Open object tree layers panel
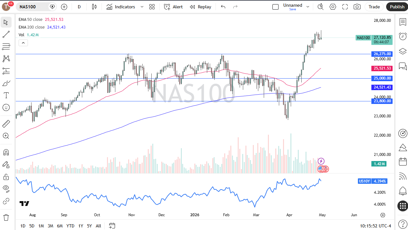The width and height of the screenshot is (408, 230). (x=403, y=51)
